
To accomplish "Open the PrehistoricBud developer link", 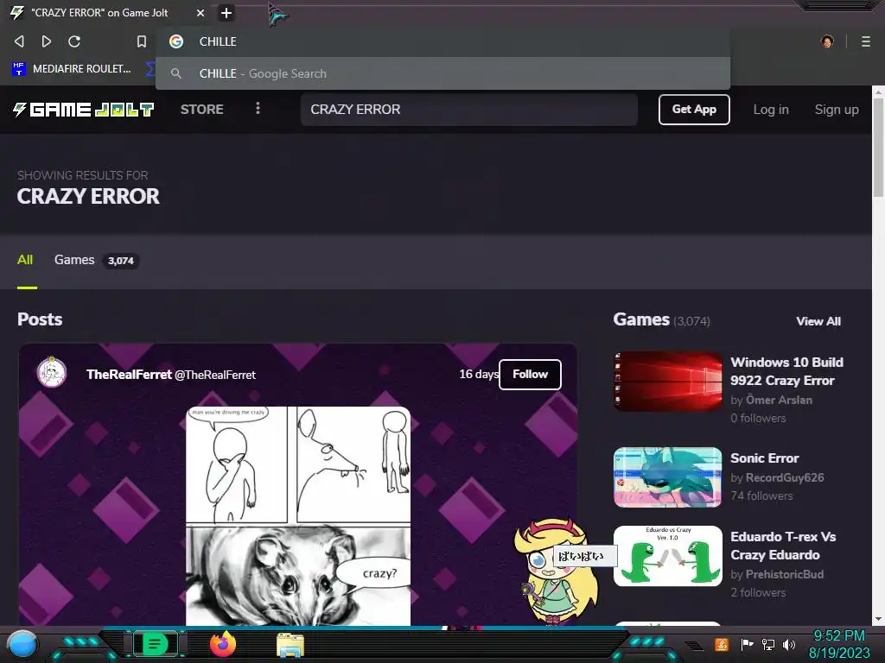I will 785,574.
